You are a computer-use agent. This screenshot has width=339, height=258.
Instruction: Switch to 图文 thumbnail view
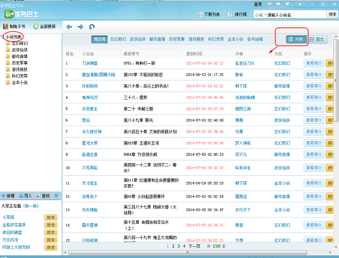click(x=317, y=40)
